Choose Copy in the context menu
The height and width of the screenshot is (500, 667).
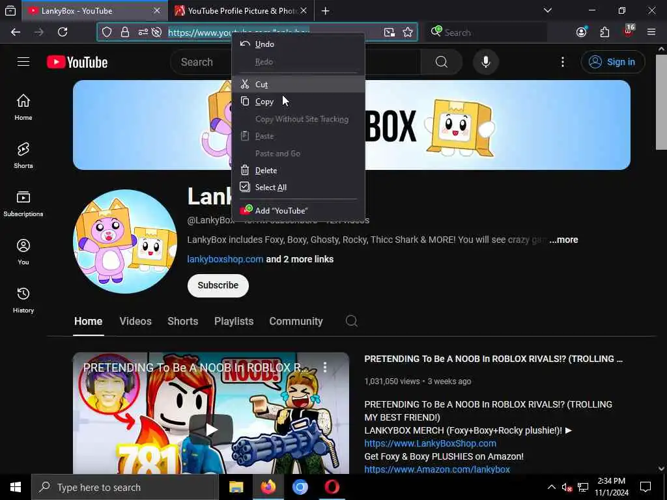tap(298, 102)
